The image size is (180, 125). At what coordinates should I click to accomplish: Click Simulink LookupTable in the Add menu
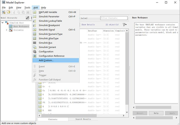[x=56, y=21]
